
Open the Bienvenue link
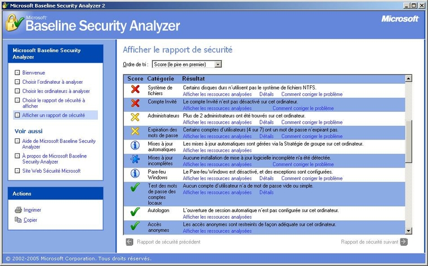[x=34, y=73]
